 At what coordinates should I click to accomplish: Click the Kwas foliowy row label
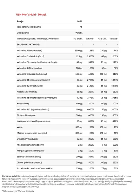23,104
